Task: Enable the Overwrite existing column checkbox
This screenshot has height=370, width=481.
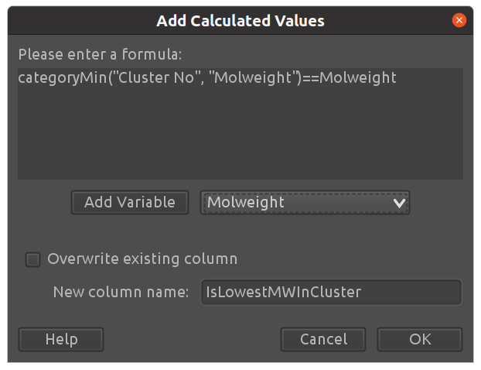Action: (x=32, y=259)
